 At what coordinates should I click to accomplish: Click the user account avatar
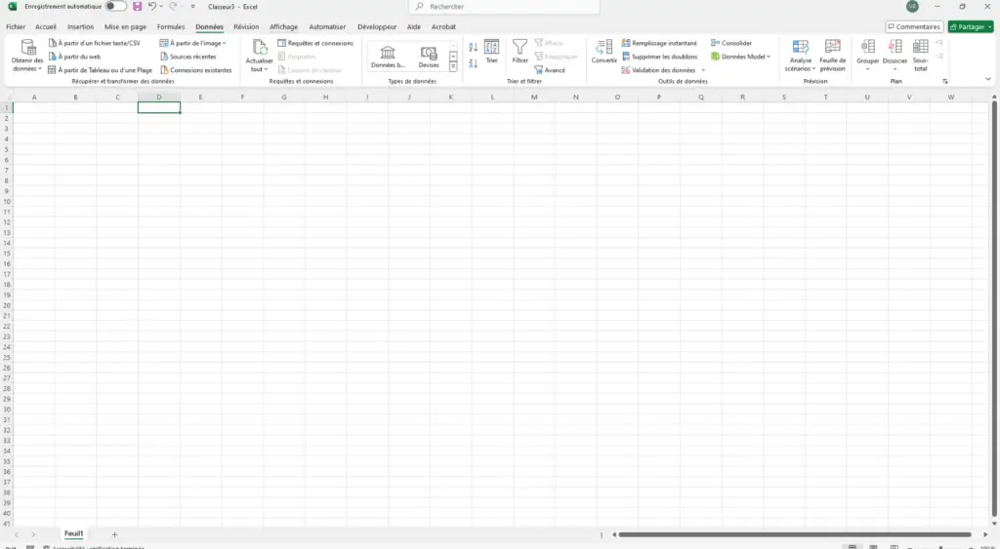[x=913, y=7]
